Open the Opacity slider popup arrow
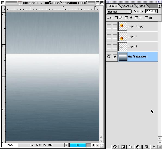 (156, 11)
